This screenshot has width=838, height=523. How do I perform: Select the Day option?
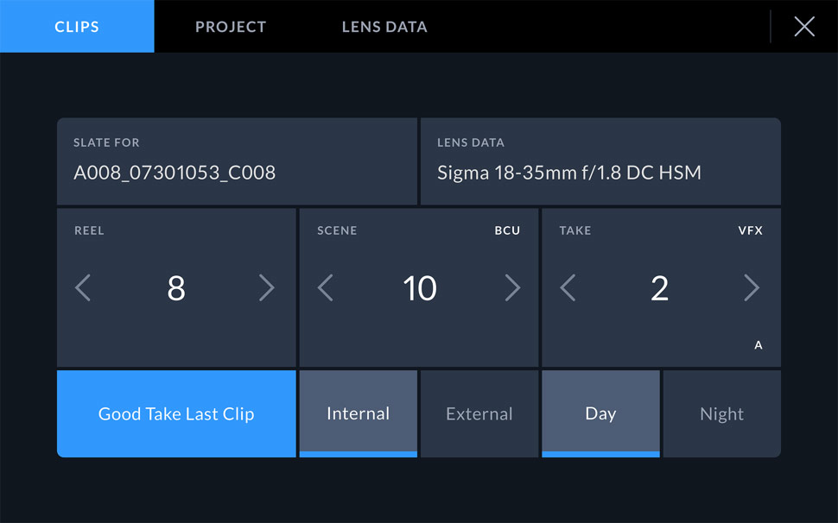coord(600,413)
